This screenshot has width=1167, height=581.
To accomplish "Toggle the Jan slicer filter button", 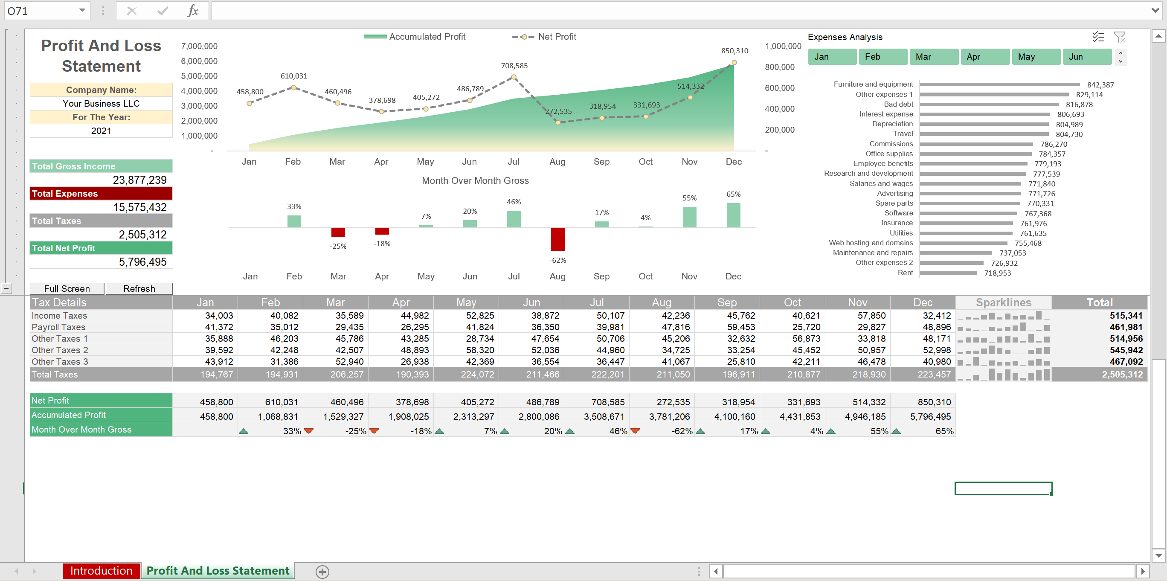I will [x=832, y=57].
